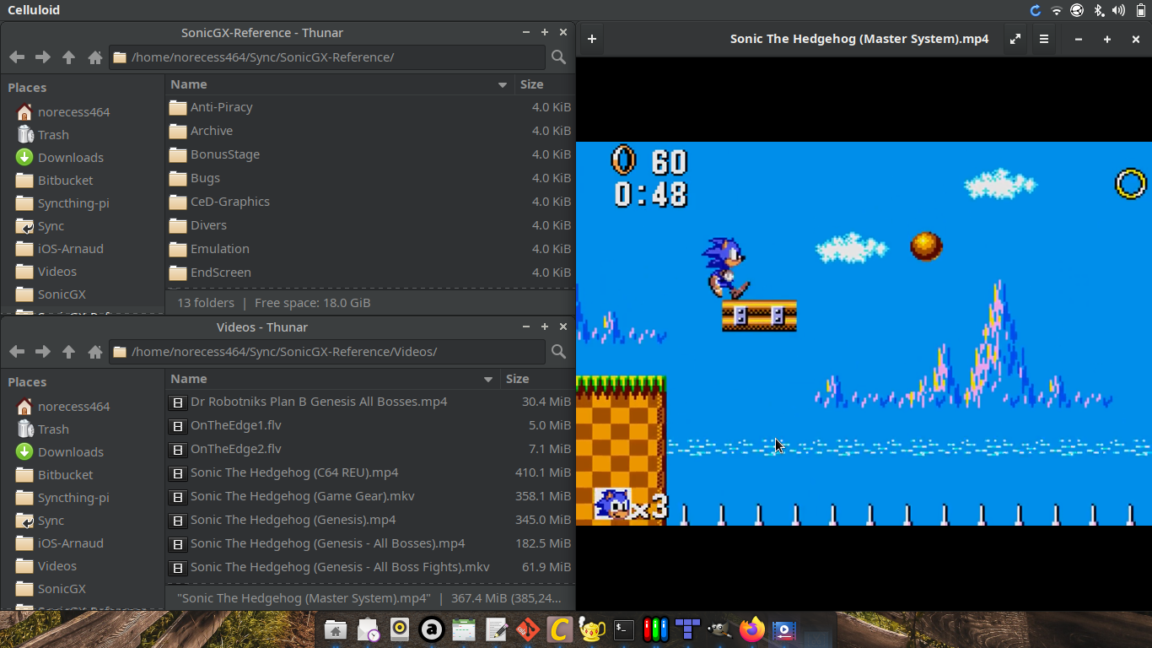1152x648 pixels.
Task: Sort by Name column in SonicGX-Reference window
Action: coord(339,84)
